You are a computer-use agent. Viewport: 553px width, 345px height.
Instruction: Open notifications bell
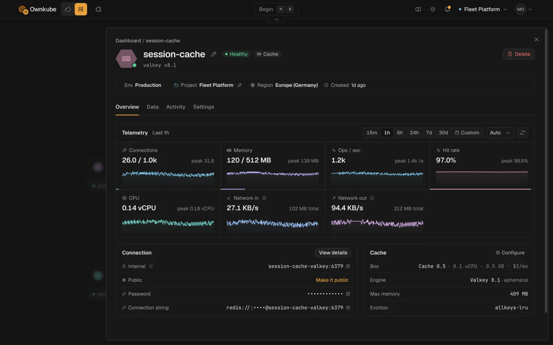(447, 9)
